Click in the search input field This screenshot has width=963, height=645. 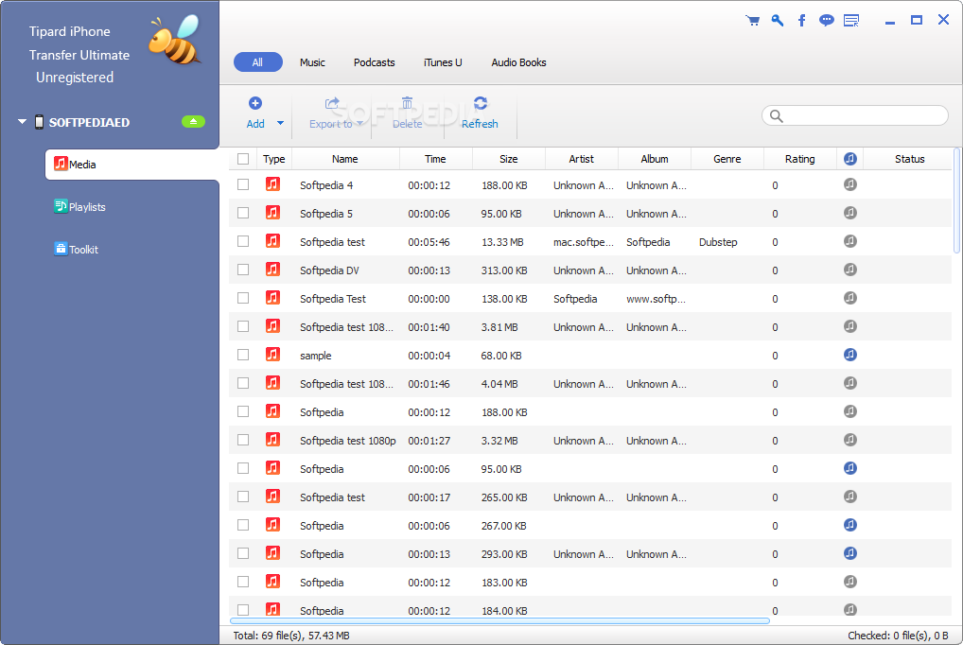click(x=855, y=116)
